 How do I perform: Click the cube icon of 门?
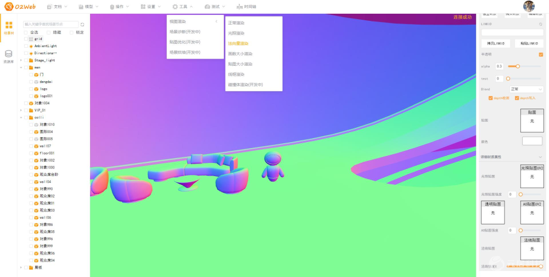pos(36,75)
